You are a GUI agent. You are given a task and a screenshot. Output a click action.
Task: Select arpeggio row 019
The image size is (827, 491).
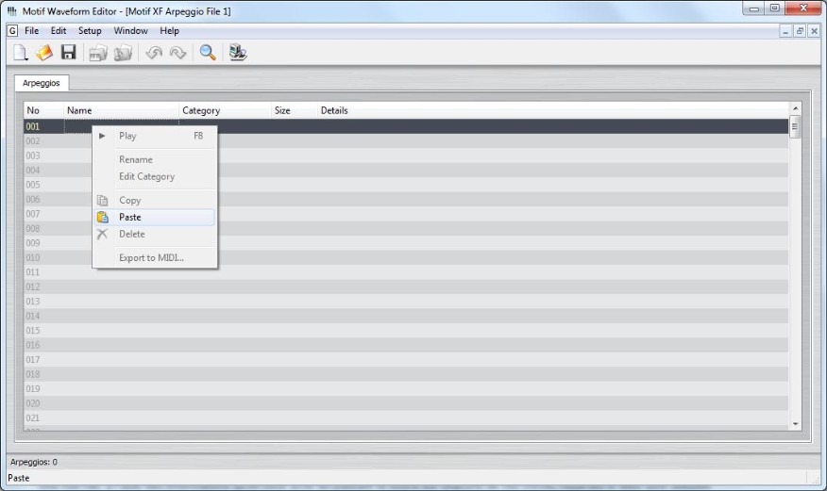pyautogui.click(x=406, y=389)
